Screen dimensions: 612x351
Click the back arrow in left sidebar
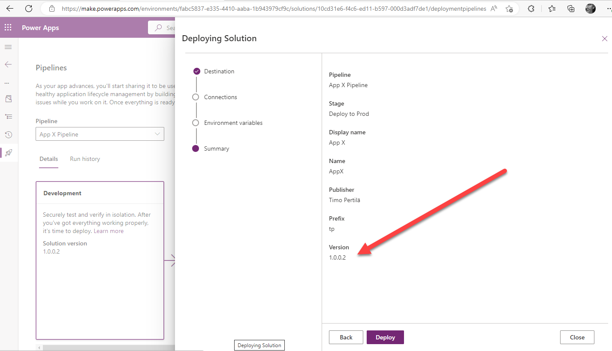click(x=8, y=64)
